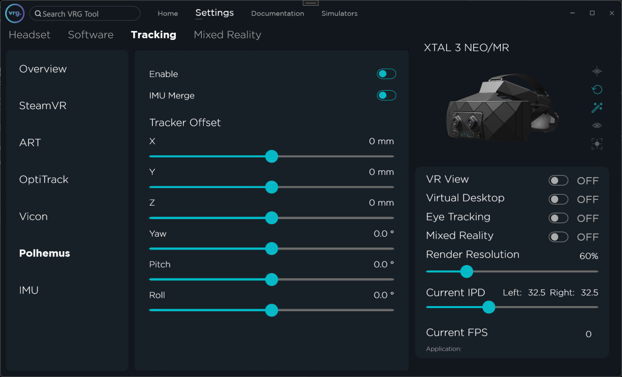Minimize the VRG Tool window
The width and height of the screenshot is (622, 377).
[572, 13]
